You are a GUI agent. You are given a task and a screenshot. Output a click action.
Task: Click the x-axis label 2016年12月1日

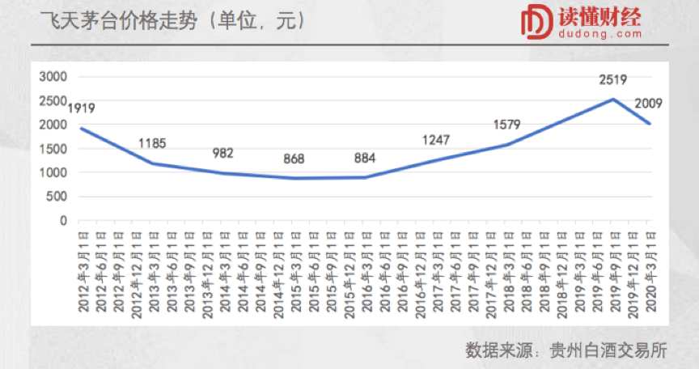[421, 275]
